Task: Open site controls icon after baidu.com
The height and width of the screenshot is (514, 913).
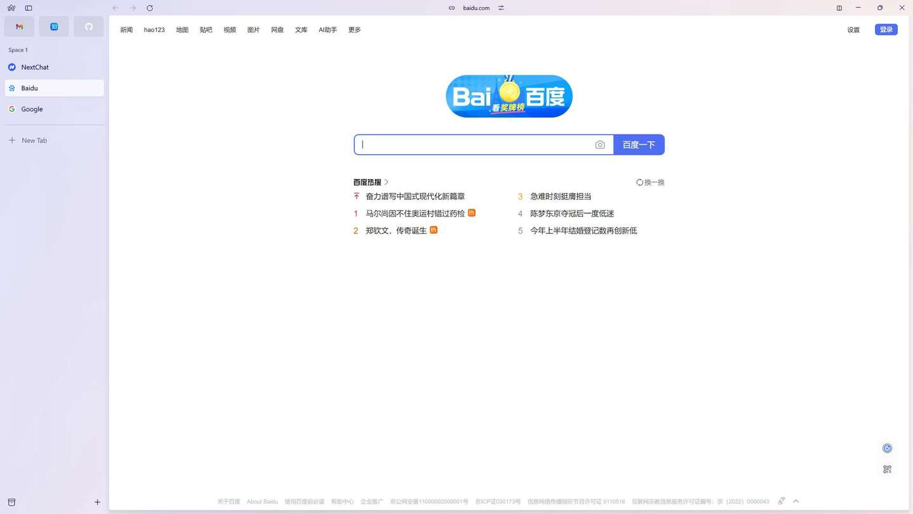Action: click(x=501, y=8)
